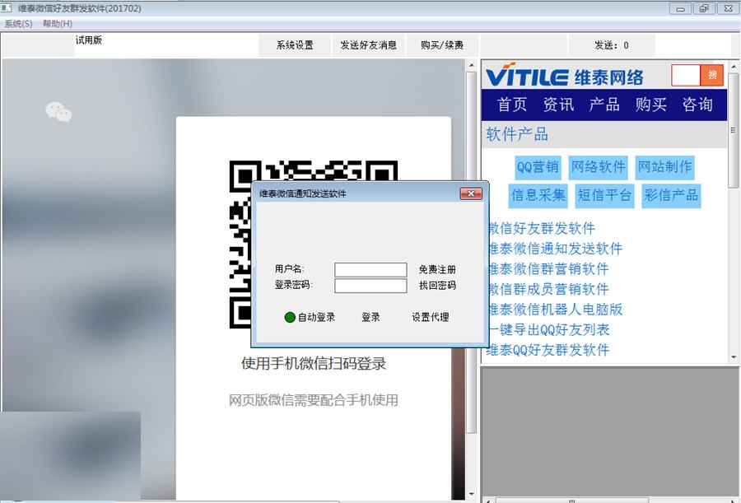Click the 网站制作 category button
The width and height of the screenshot is (741, 503).
tap(665, 167)
